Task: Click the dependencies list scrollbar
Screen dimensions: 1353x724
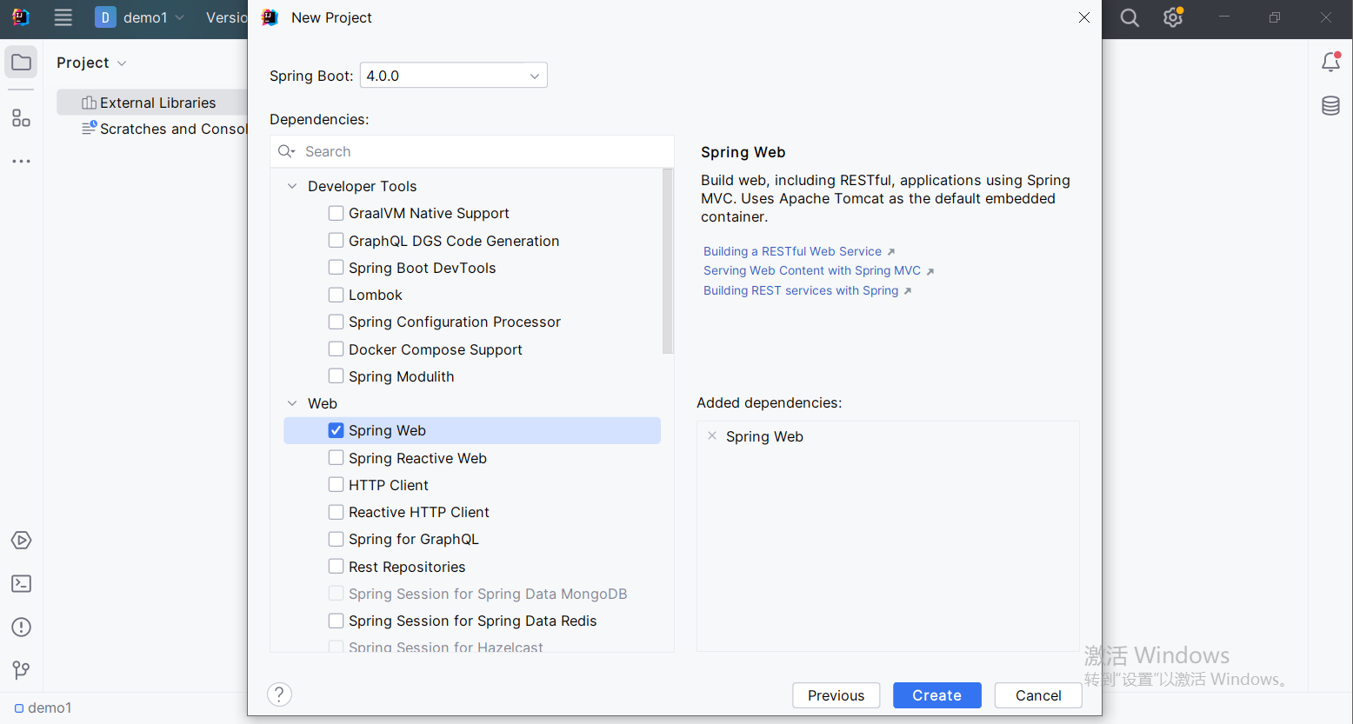Action: tap(668, 262)
